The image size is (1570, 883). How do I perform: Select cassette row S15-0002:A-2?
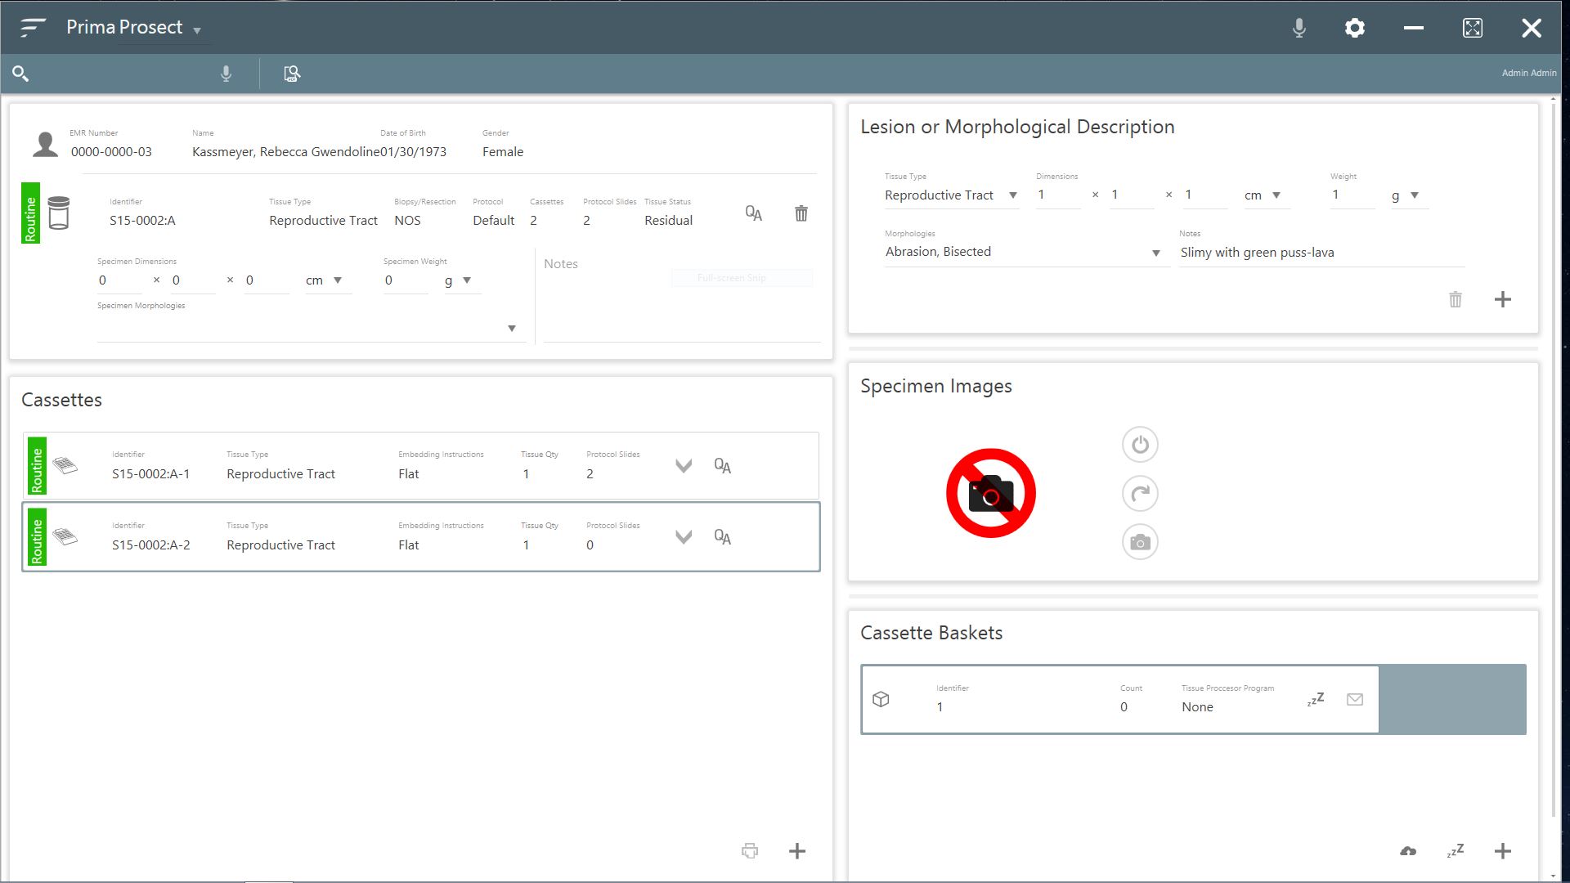click(x=421, y=537)
